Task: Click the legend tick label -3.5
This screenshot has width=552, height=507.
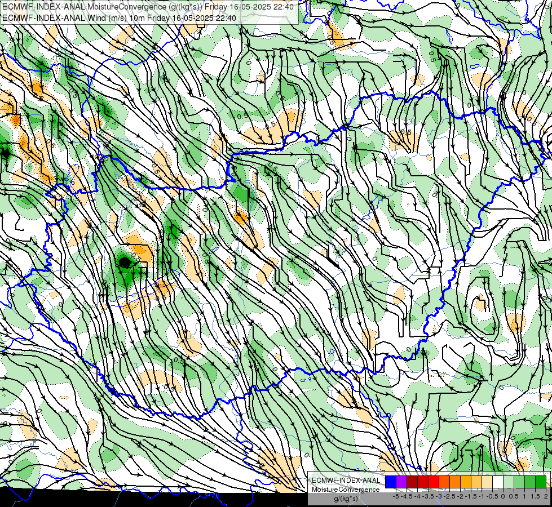Action: [x=429, y=496]
